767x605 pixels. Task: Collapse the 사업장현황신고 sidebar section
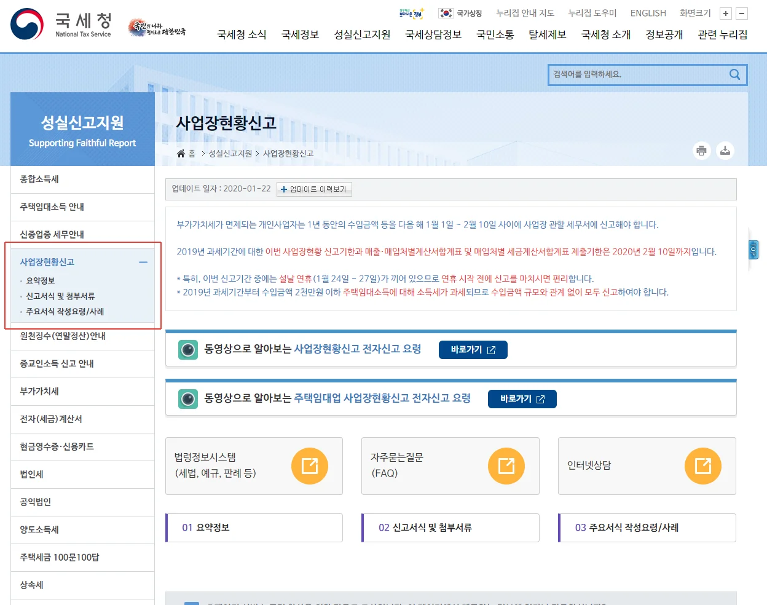pyautogui.click(x=143, y=263)
